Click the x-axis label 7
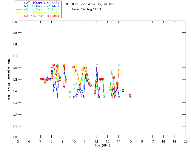The height and width of the screenshot is (153, 191). pos(40,141)
